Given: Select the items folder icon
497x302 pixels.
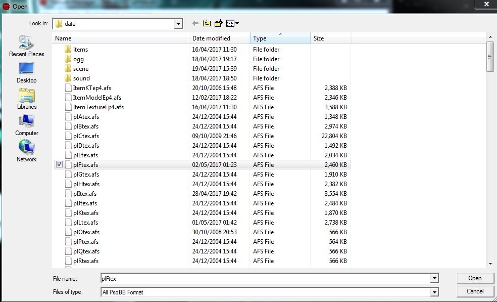Looking at the screenshot, I should coord(68,49).
